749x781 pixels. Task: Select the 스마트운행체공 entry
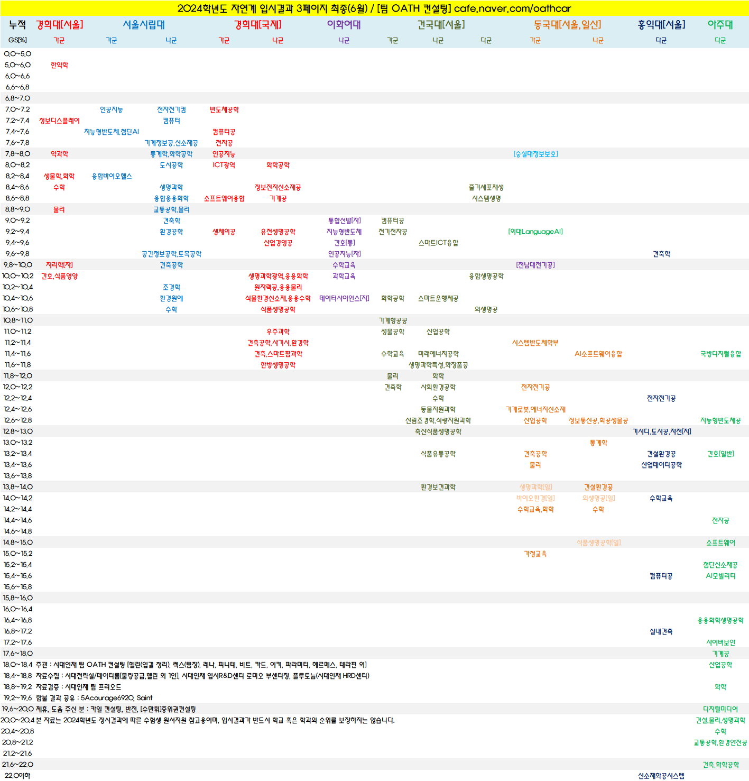click(438, 298)
